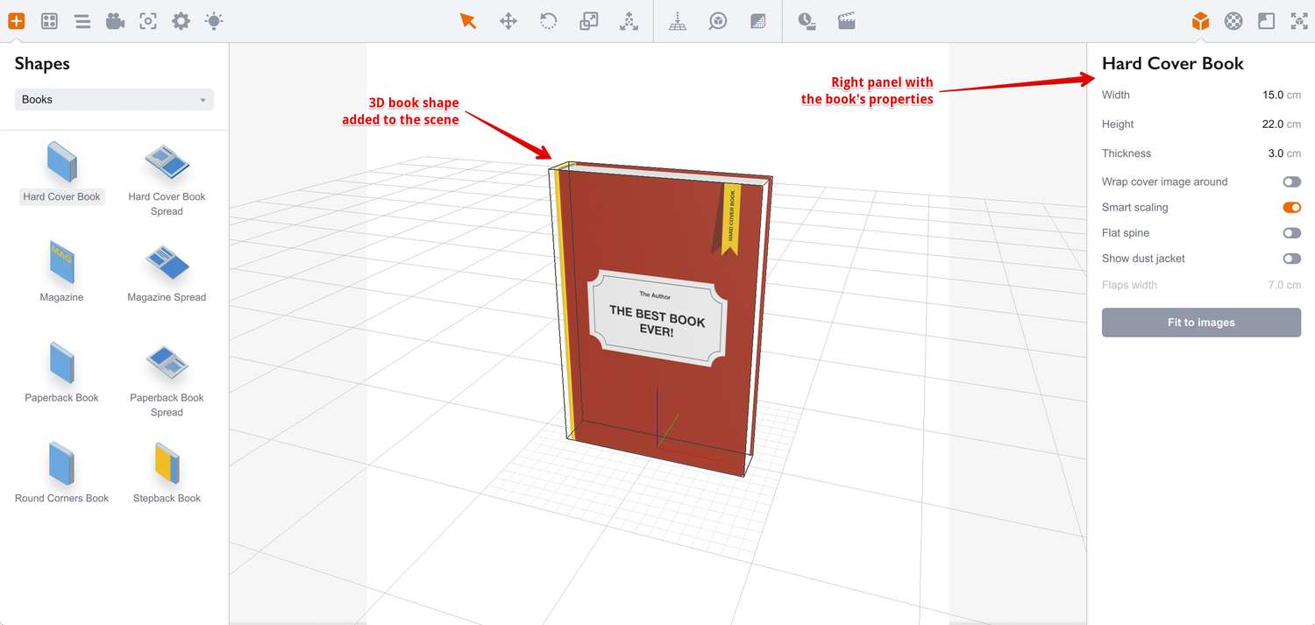
Task: Click the clapperboard render icon
Action: (x=846, y=21)
